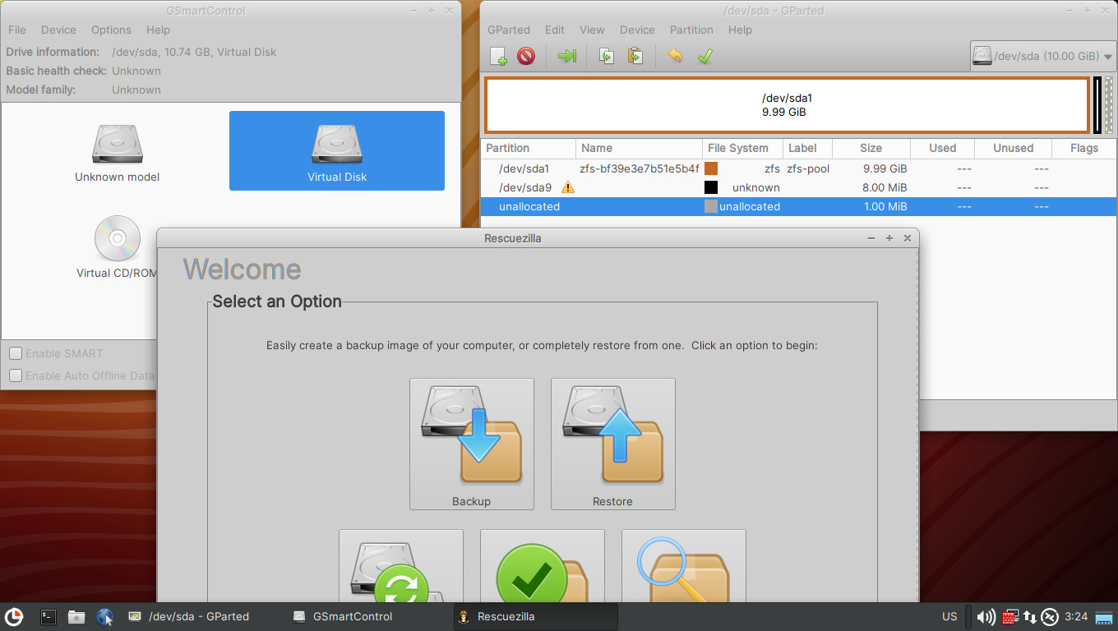The image size is (1118, 631).
Task: Select the Unknown model drive icon
Action: click(118, 151)
